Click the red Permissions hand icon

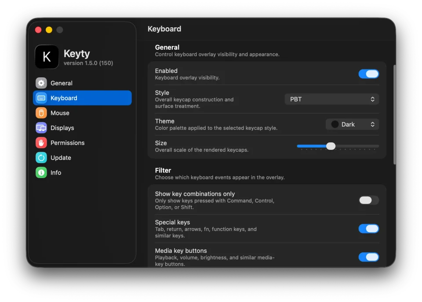41,143
